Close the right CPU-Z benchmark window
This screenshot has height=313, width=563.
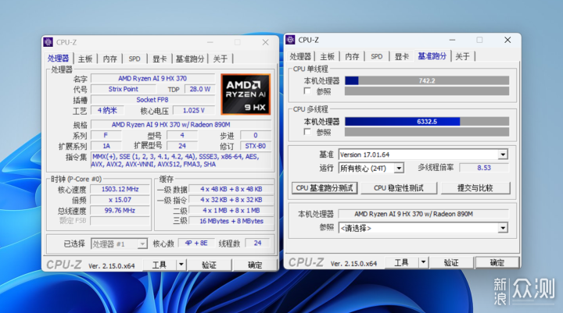click(x=507, y=40)
